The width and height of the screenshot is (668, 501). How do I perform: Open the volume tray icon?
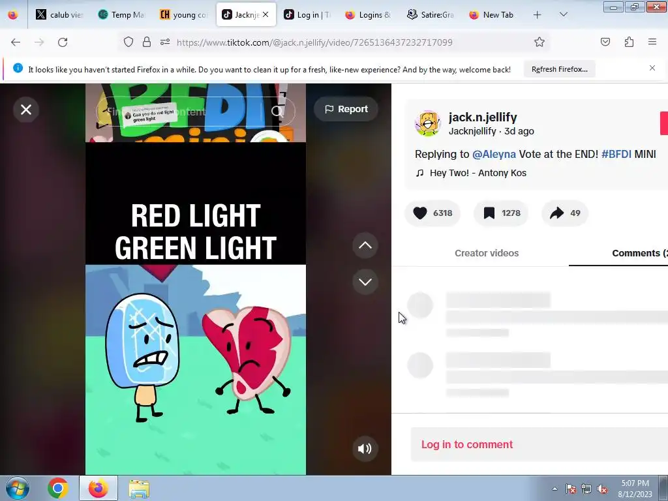pos(602,489)
